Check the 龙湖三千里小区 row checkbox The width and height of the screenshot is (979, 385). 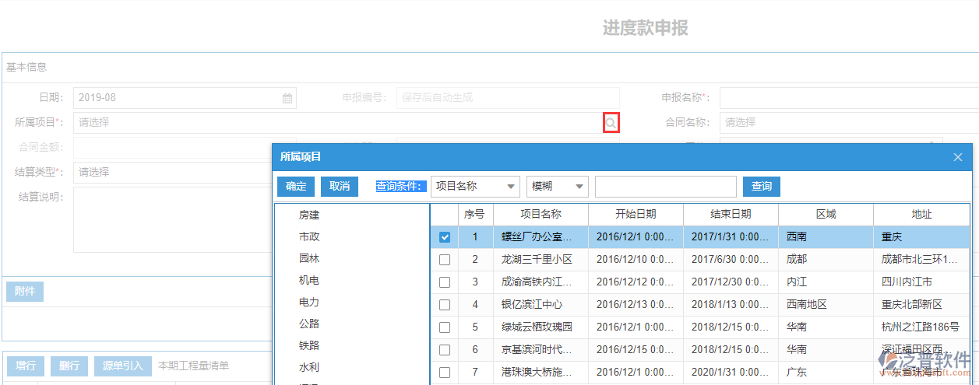tap(445, 260)
